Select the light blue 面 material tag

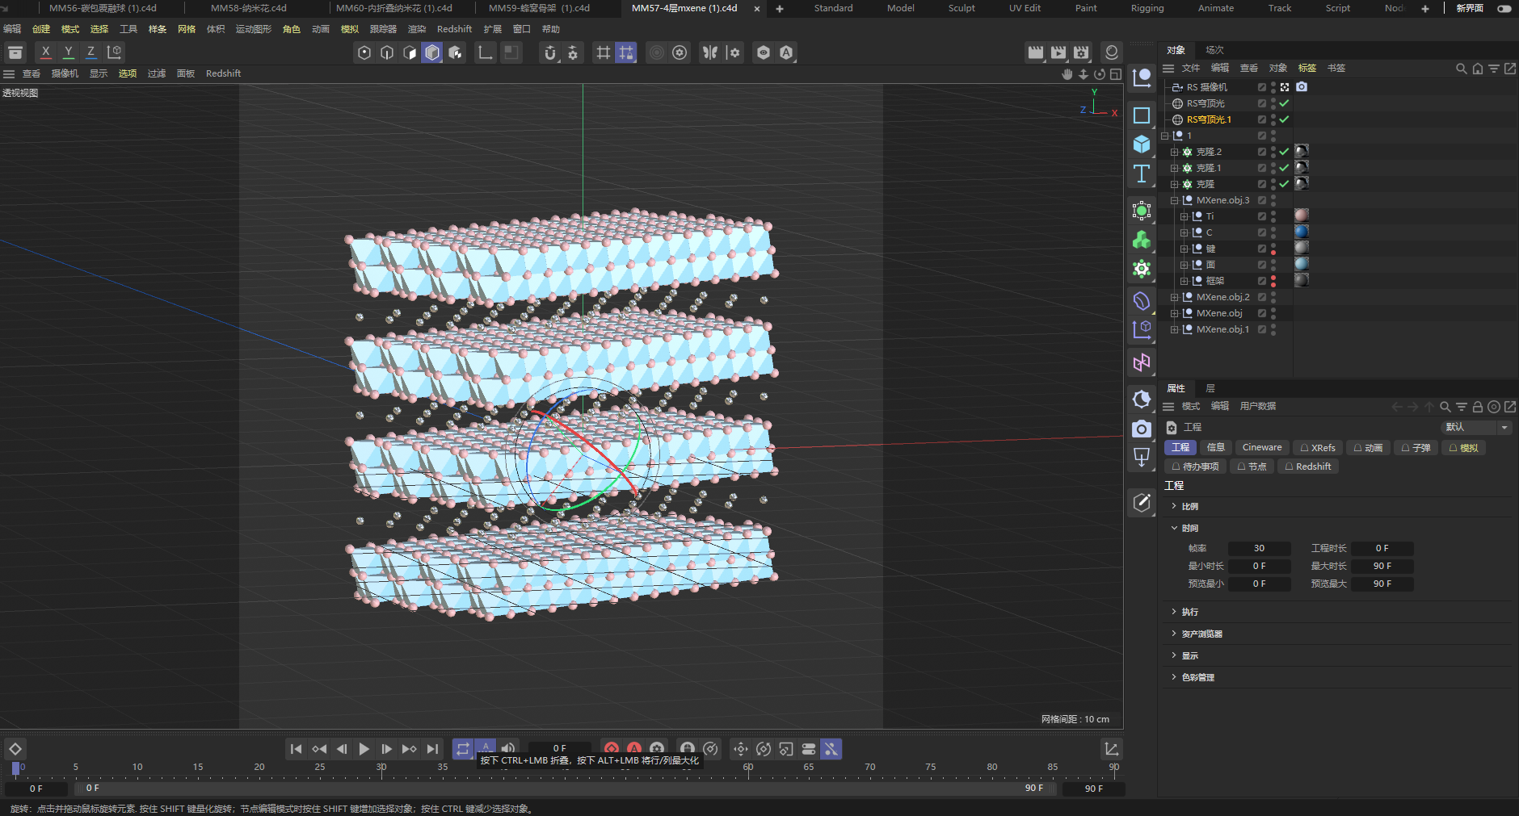pyautogui.click(x=1302, y=264)
